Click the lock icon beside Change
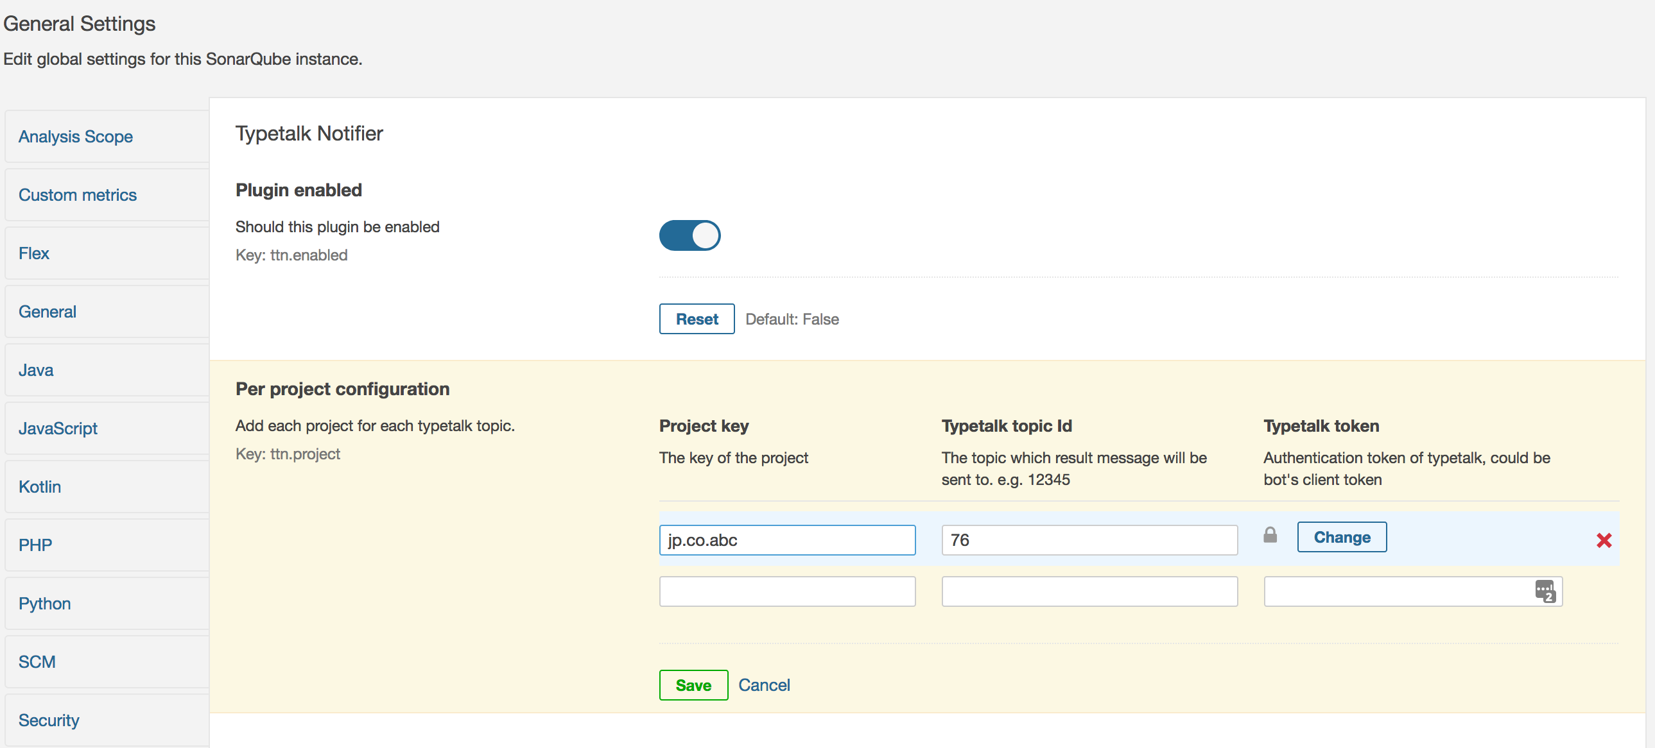Image resolution: width=1655 pixels, height=748 pixels. [x=1270, y=535]
